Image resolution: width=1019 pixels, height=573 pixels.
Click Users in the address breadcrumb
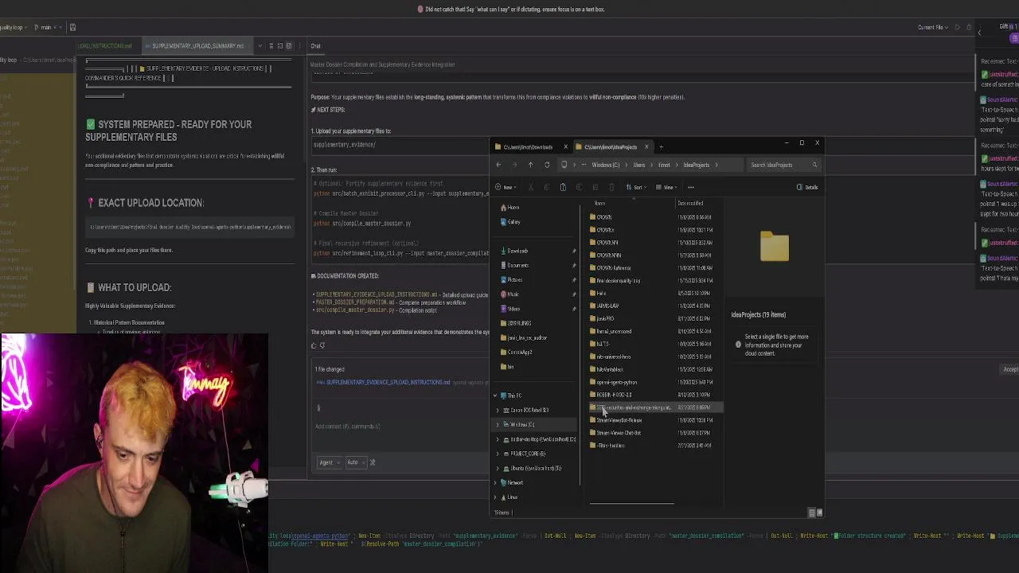pyautogui.click(x=638, y=165)
